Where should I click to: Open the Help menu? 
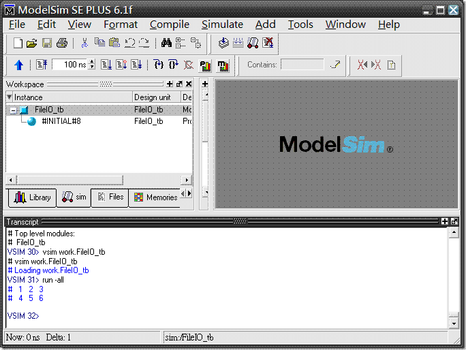[x=389, y=25]
